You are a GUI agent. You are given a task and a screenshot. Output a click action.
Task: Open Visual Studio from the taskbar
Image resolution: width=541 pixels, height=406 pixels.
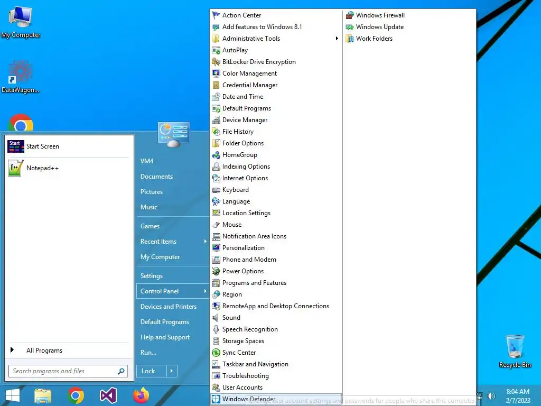point(108,395)
